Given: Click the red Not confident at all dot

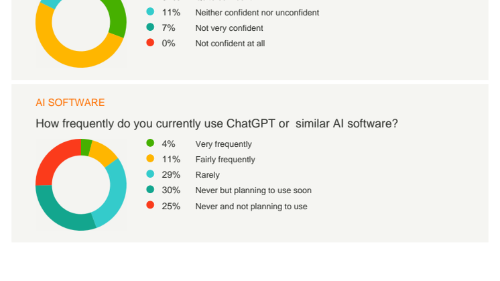Looking at the screenshot, I should (150, 42).
